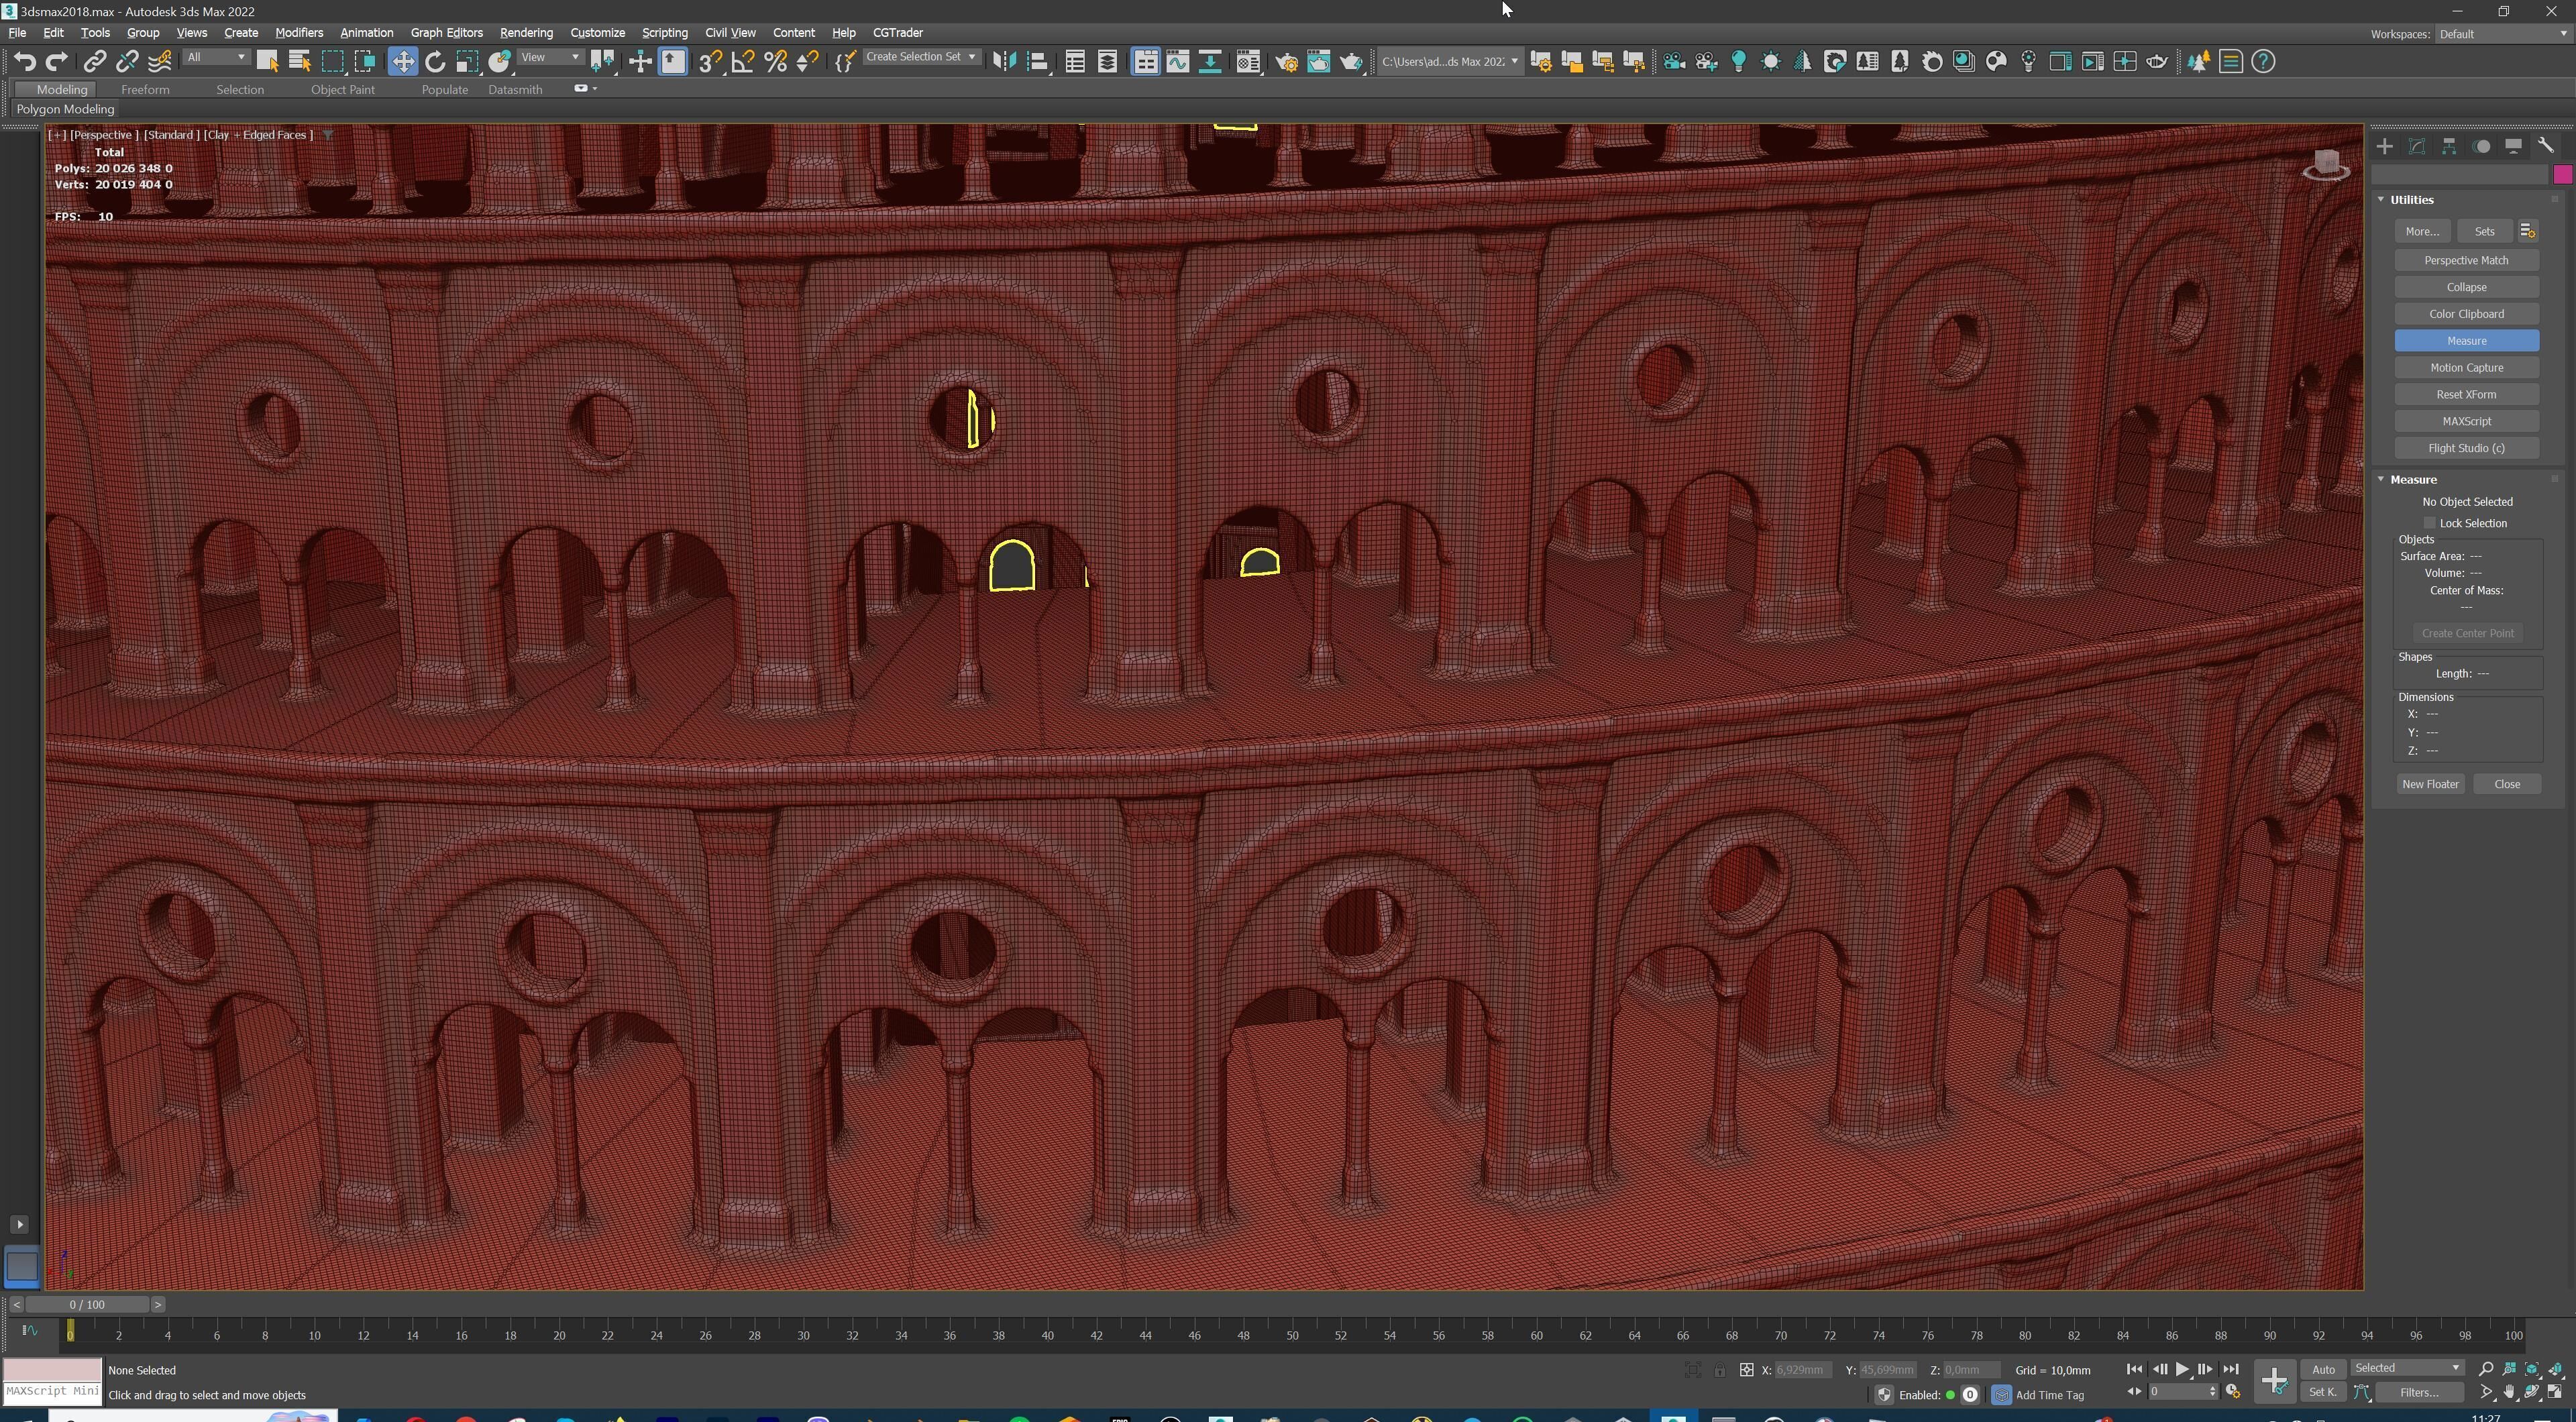Switch to Display panel icon
The image size is (2576, 1422).
click(2513, 146)
